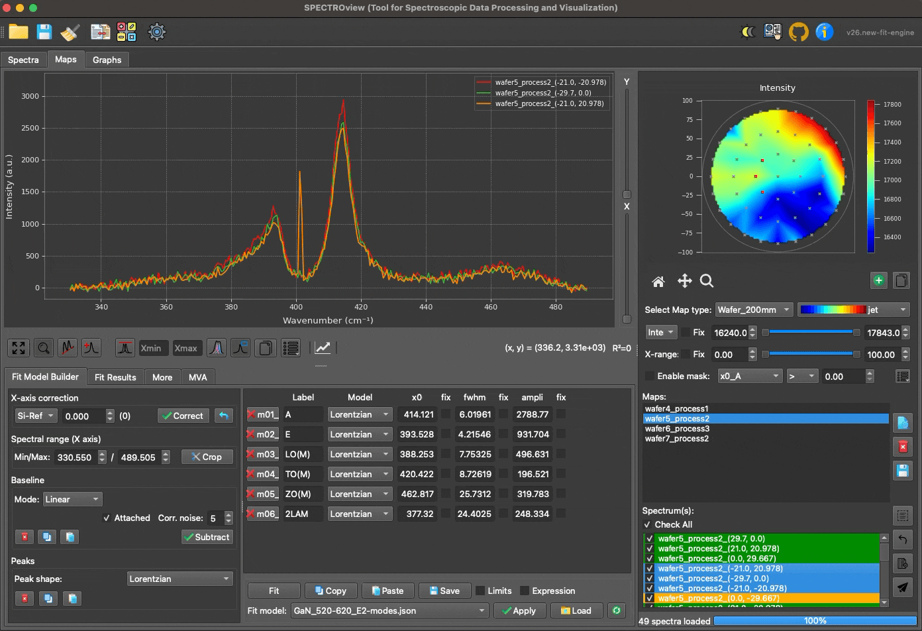Click the Subtract baseline button
922x631 pixels.
click(x=207, y=537)
